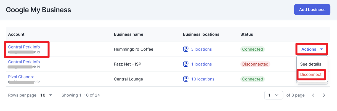Click the Connected badge for Hummingbird Coffee
Screen dimensions: 337x111
coord(253,49)
